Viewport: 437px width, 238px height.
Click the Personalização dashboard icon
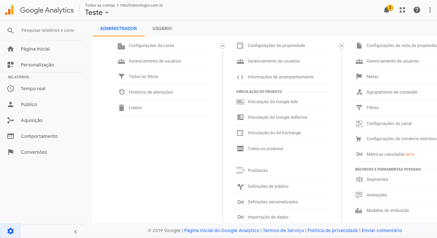[11, 65]
